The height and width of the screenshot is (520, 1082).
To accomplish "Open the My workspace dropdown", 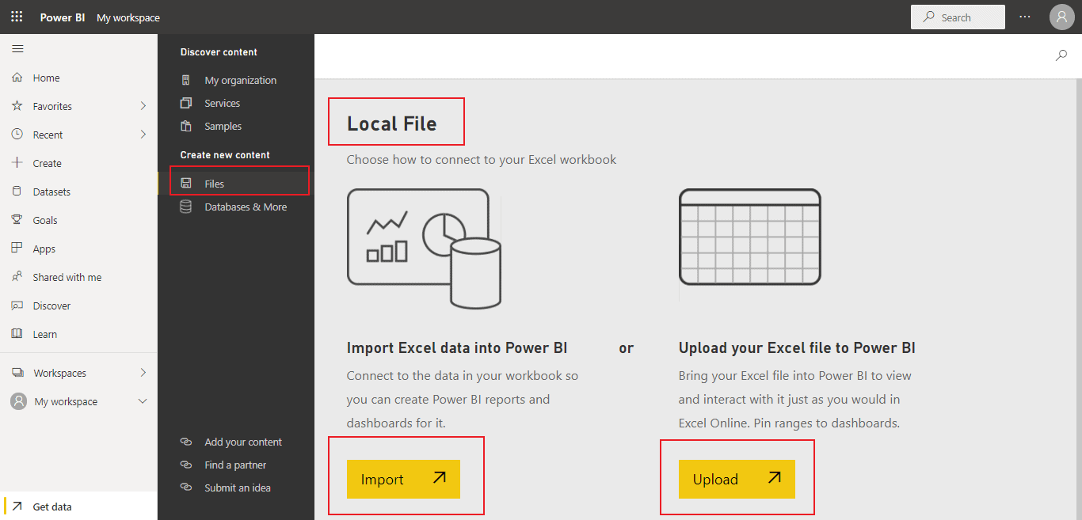I will pos(143,401).
